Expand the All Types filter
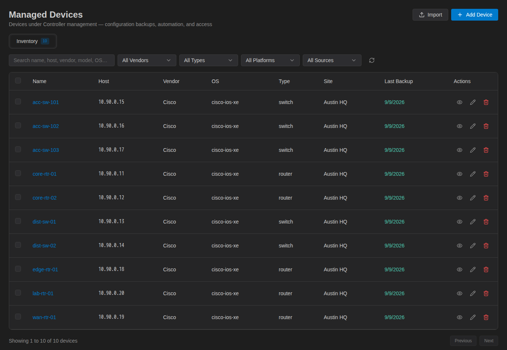Image resolution: width=507 pixels, height=350 pixels. (209, 60)
